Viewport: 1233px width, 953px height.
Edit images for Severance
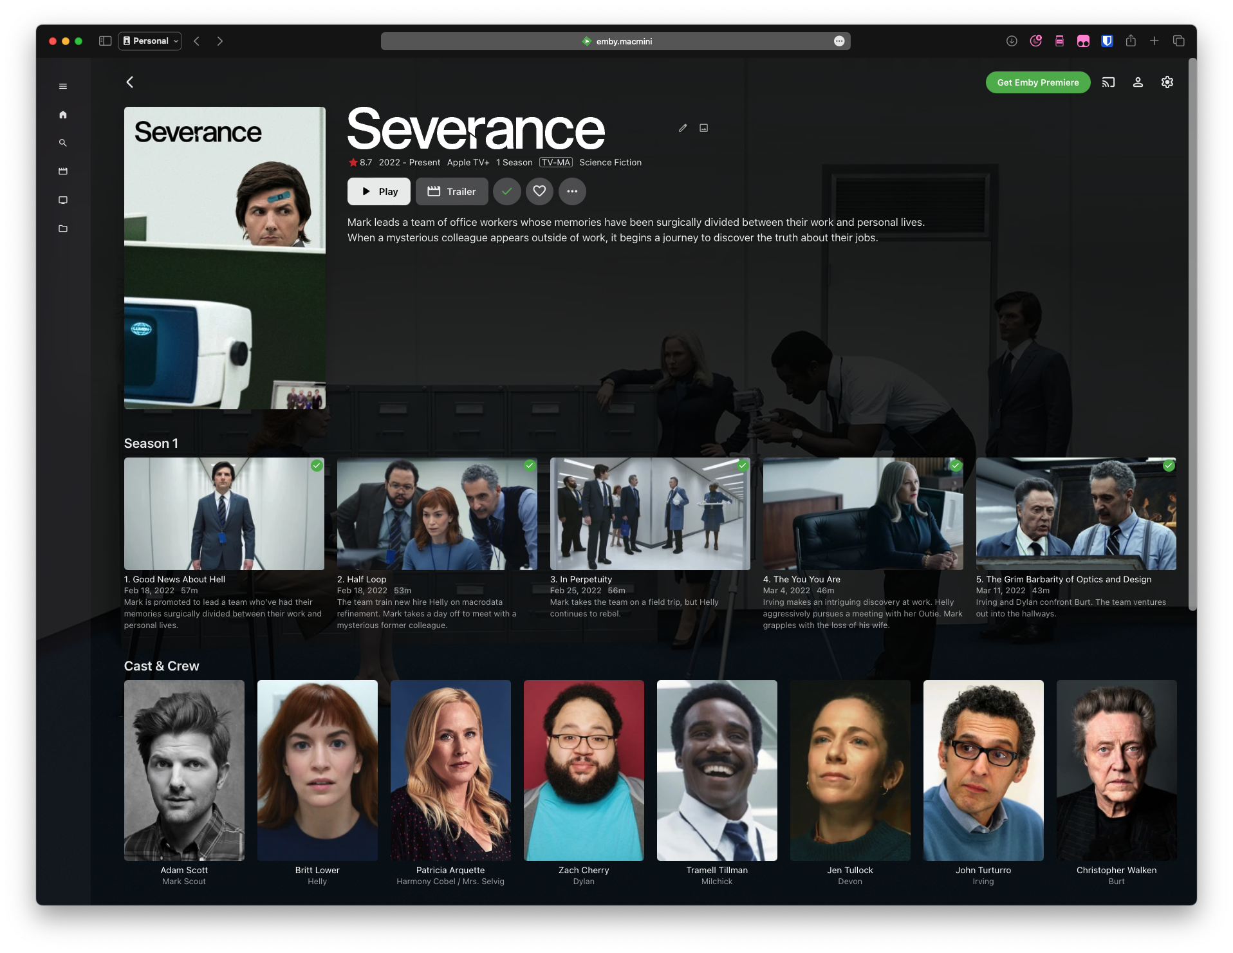click(704, 128)
